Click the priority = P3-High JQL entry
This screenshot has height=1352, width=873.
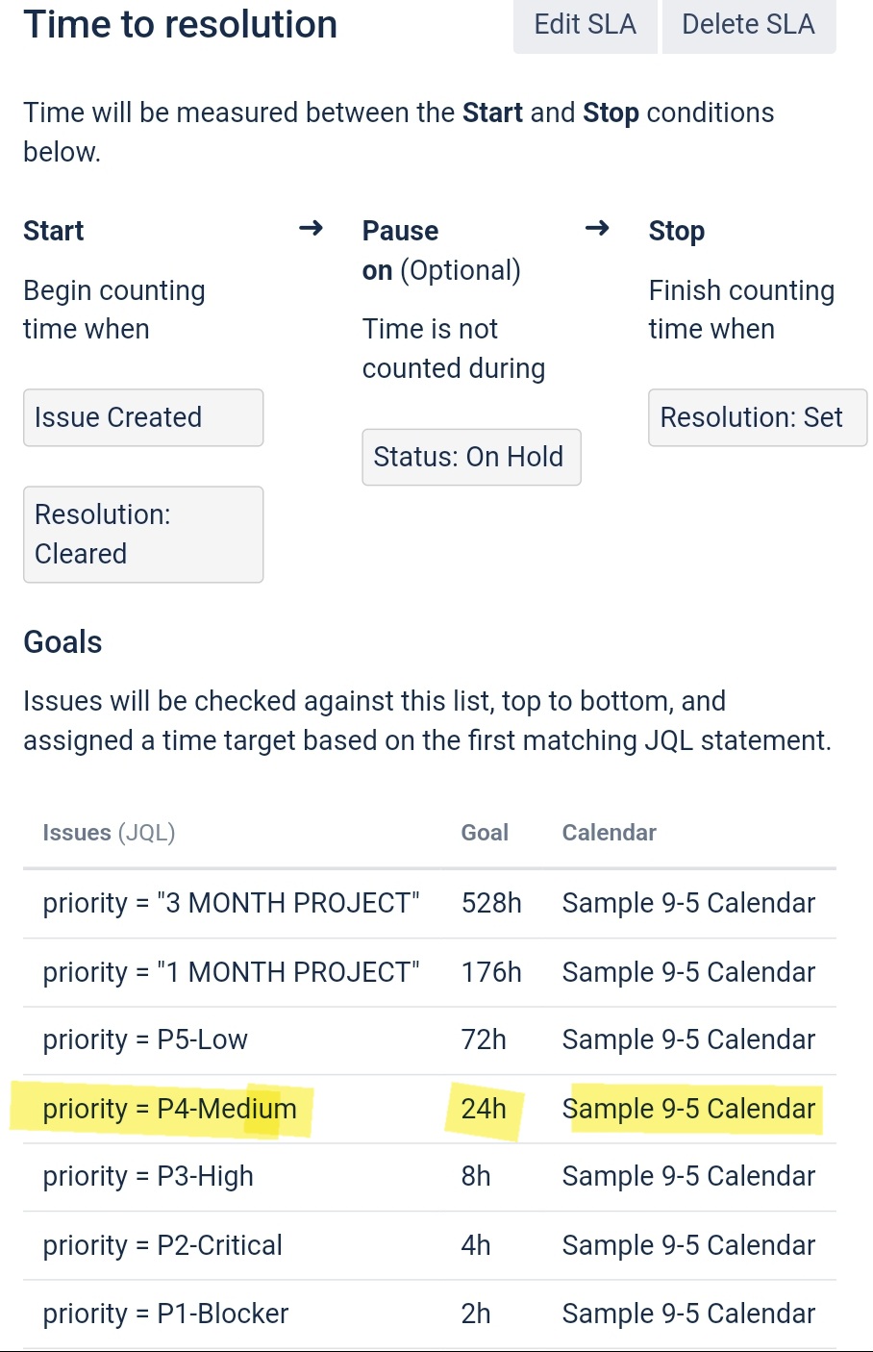click(x=148, y=1177)
